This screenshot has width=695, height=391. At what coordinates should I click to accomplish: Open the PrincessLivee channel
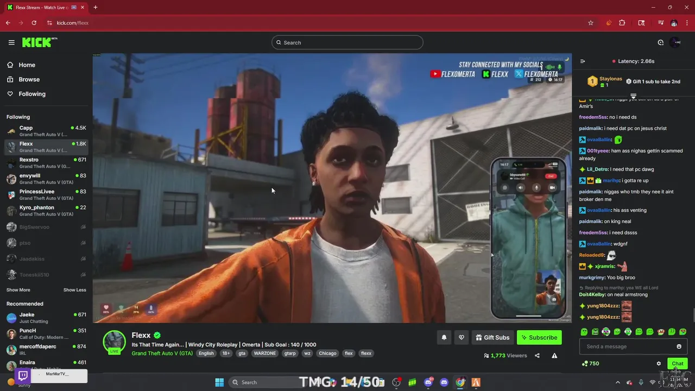tap(46, 194)
